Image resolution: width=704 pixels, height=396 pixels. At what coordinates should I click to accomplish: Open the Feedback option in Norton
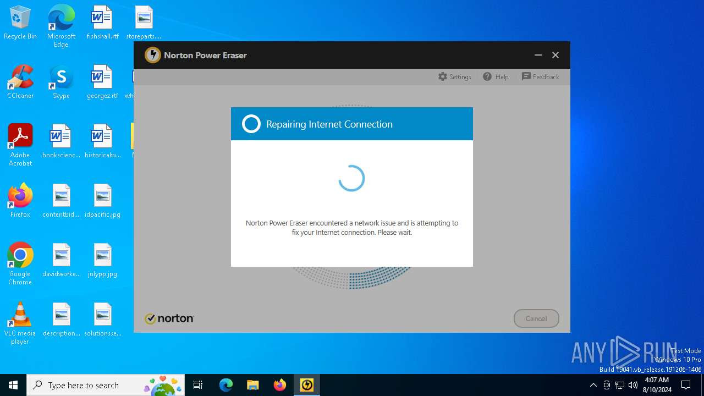[540, 76]
